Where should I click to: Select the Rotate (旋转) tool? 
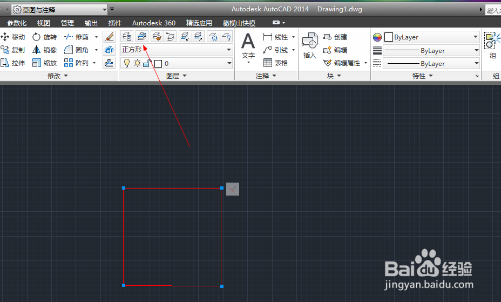click(44, 37)
